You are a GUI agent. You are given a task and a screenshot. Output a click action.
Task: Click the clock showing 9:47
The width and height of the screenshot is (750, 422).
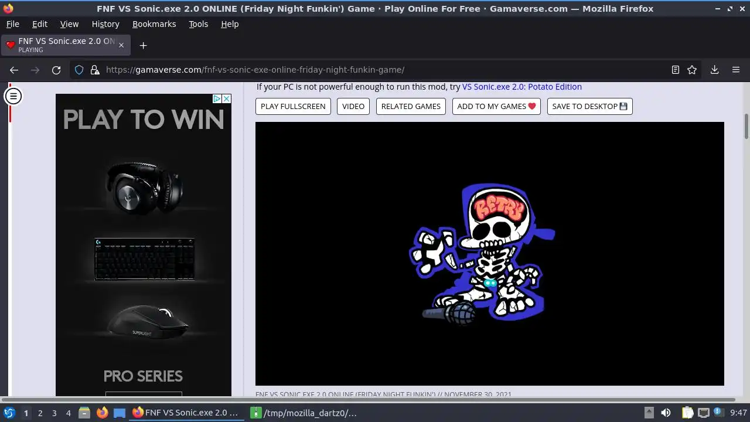click(x=738, y=413)
